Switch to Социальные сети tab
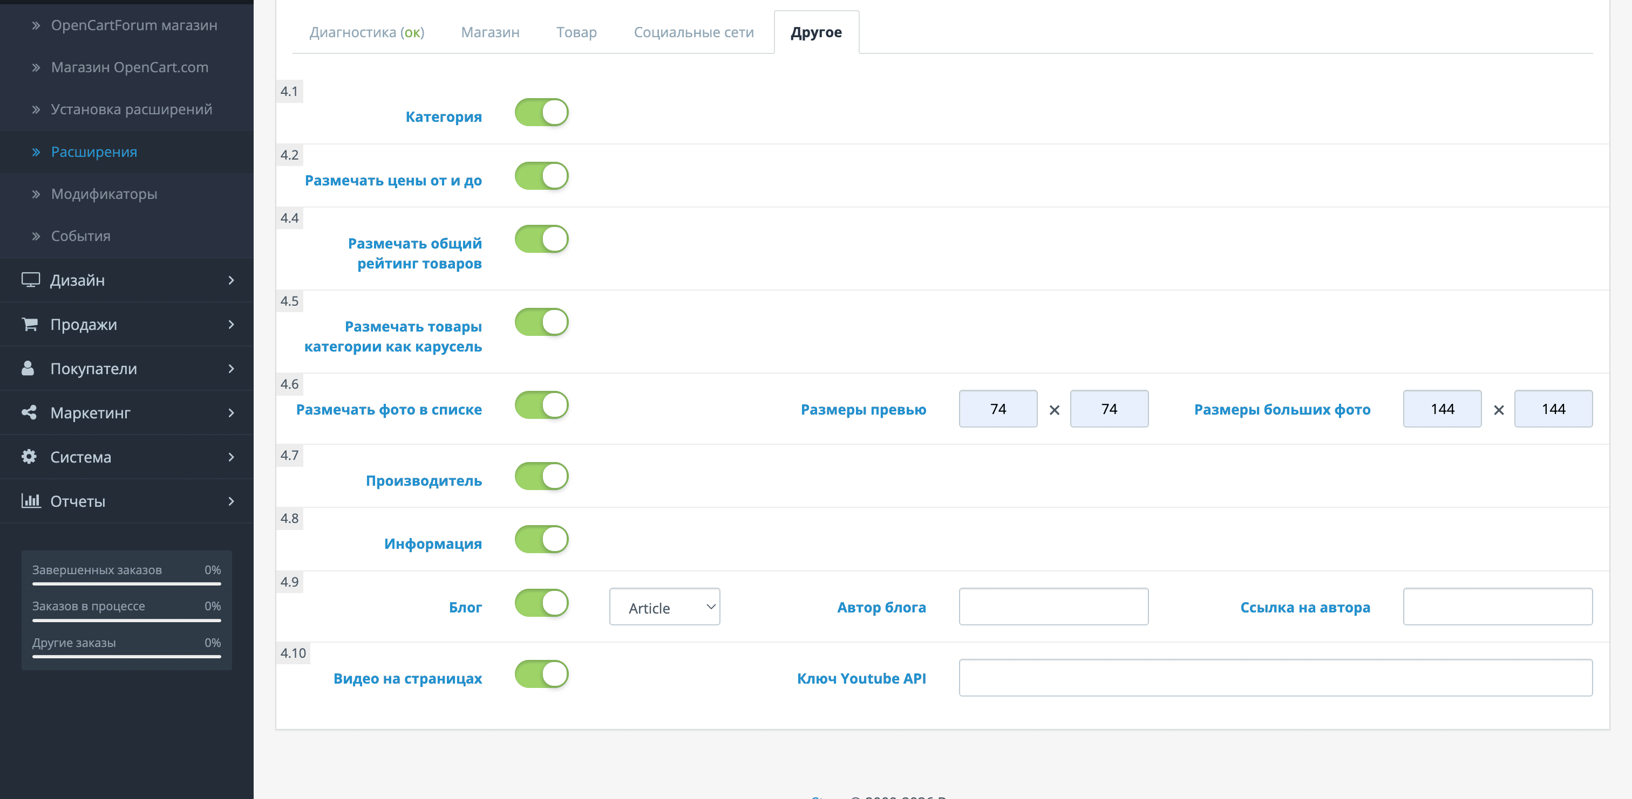The width and height of the screenshot is (1632, 799). pos(693,32)
